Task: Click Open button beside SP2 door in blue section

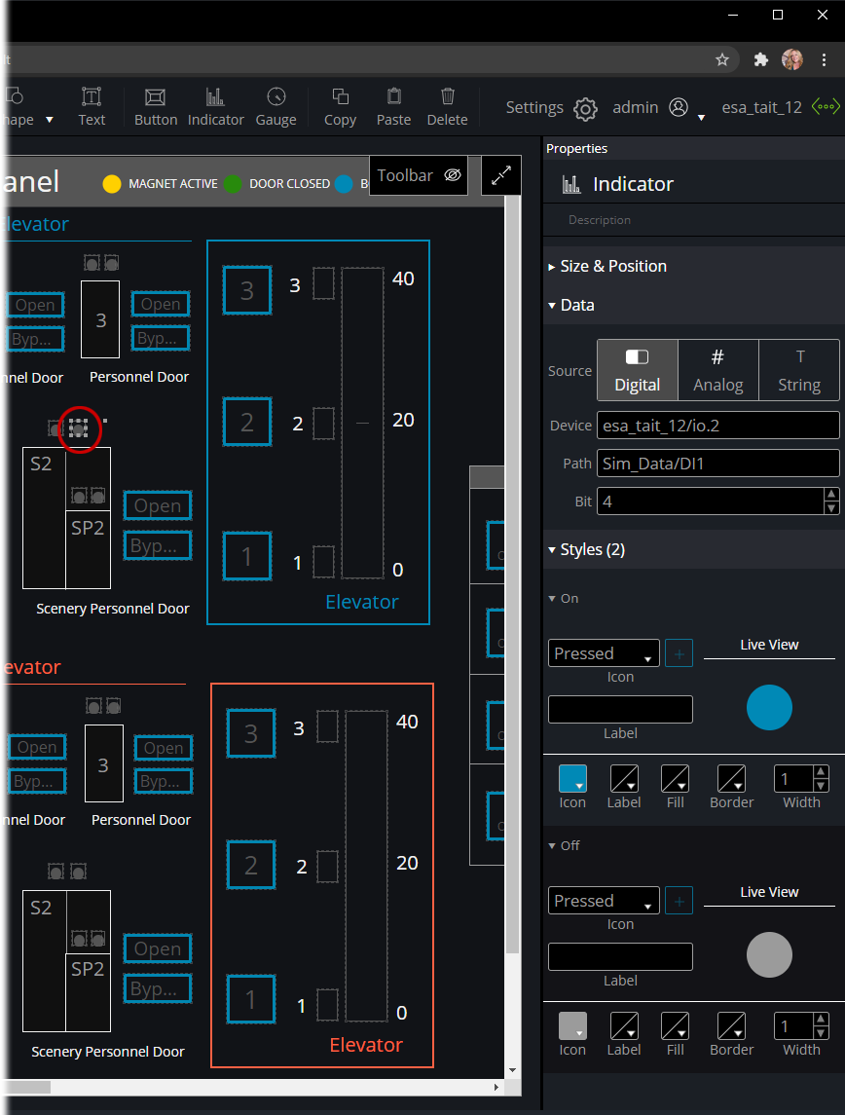Action: pos(158,505)
